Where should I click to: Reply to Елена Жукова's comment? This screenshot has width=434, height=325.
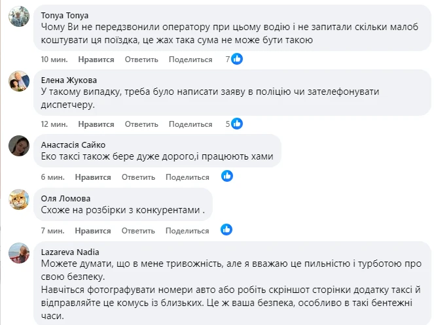[141, 124]
